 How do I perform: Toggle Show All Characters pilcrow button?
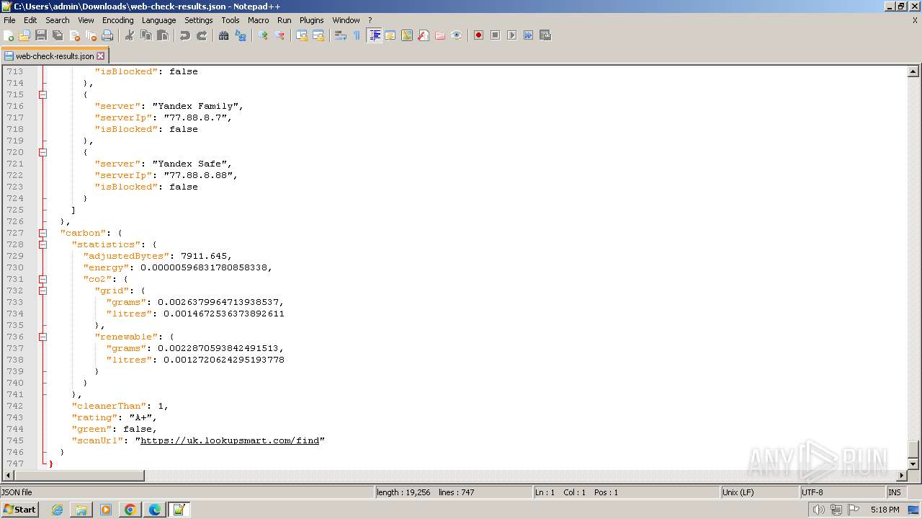tap(357, 35)
